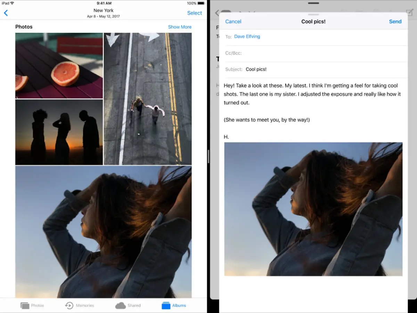Open the sunset silhouette photo
This screenshot has height=313, width=417.
coord(59,132)
